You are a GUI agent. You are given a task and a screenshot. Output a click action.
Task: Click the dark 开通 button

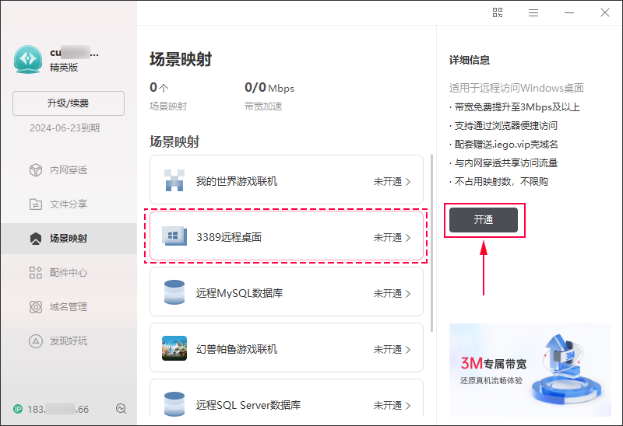[484, 220]
